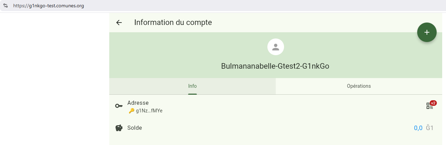Viewport: 446px width, 145px height.
Task: Open the Opérations tab
Action: coord(359,86)
